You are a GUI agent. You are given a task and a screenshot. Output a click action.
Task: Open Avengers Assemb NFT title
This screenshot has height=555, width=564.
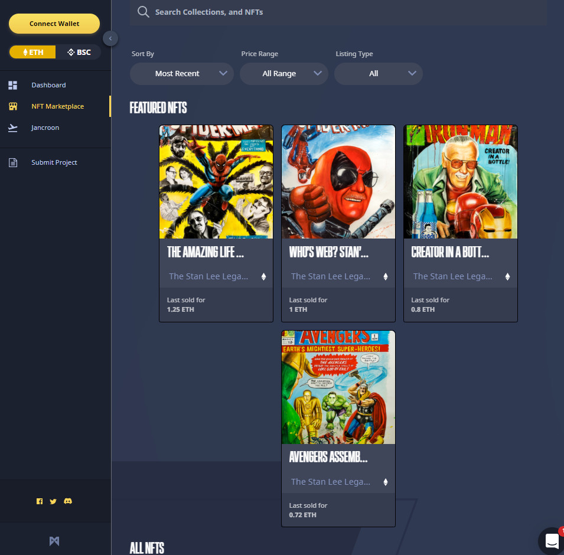tap(328, 457)
